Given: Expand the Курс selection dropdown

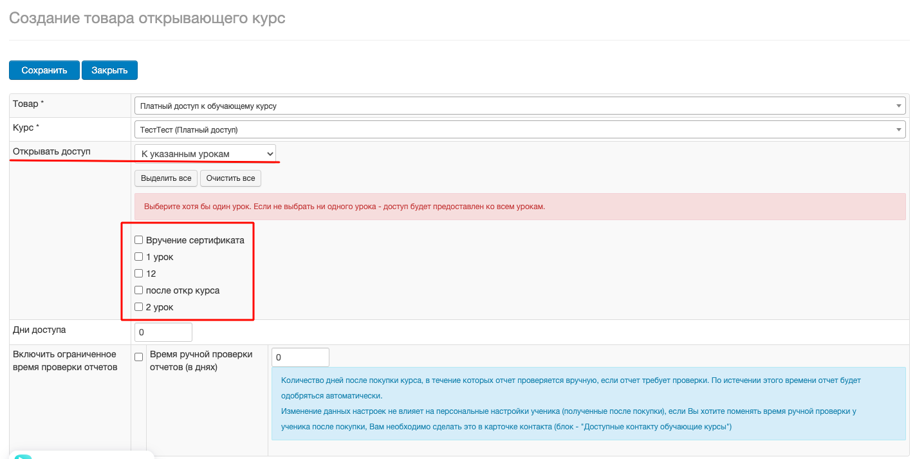Looking at the screenshot, I should tap(519, 129).
